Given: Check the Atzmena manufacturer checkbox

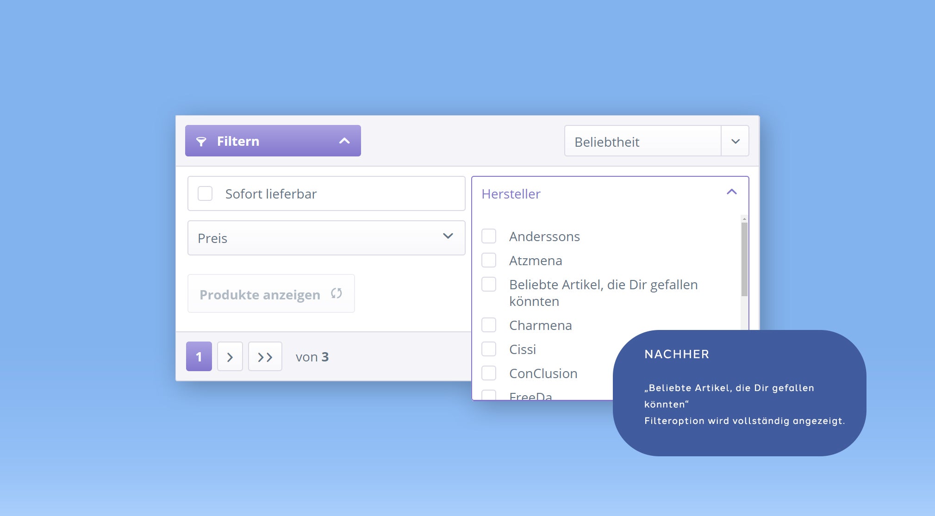Looking at the screenshot, I should pyautogui.click(x=489, y=260).
